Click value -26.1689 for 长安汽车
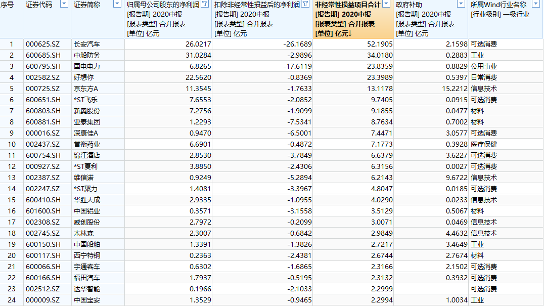 point(297,44)
